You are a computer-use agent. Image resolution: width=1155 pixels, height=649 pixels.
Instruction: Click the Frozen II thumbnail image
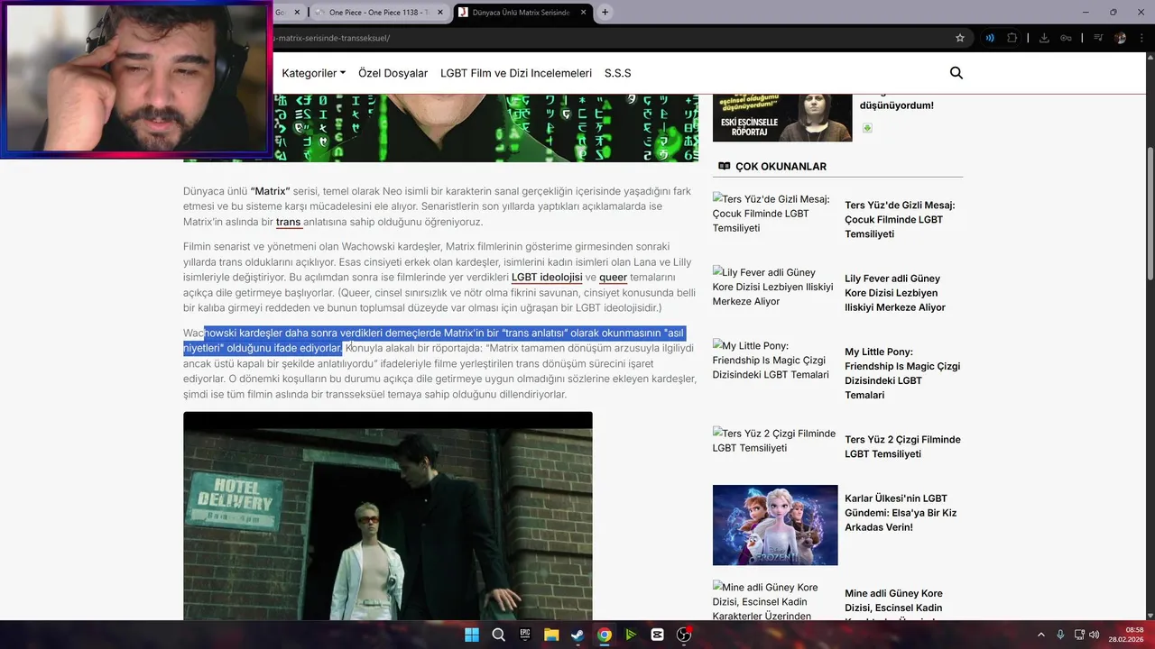(775, 525)
